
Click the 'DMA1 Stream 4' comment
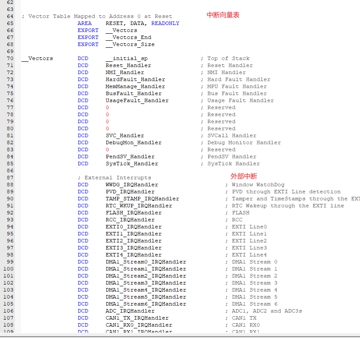tap(255, 290)
